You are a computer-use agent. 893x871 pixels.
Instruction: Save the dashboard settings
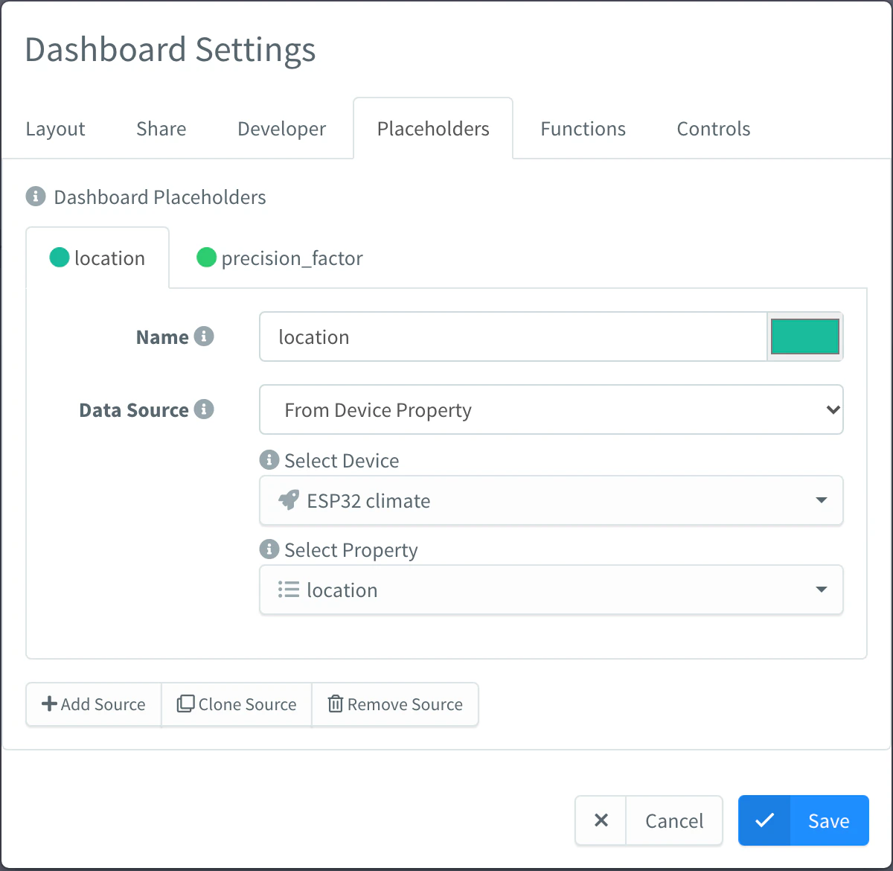tap(804, 820)
